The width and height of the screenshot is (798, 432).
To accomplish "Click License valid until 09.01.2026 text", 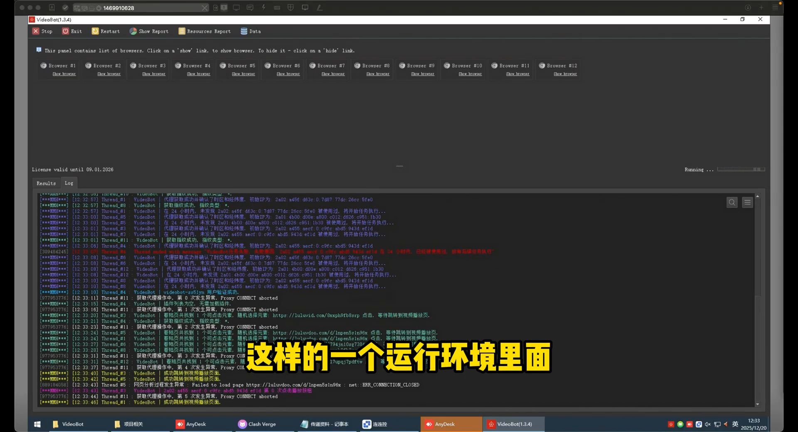I will coord(73,169).
